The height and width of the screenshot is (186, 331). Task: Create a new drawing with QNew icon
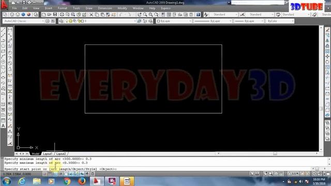point(43,14)
